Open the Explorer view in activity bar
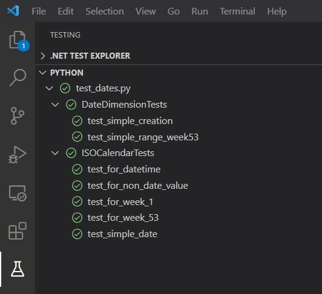Screen dimensions: 322x294 click(18, 41)
